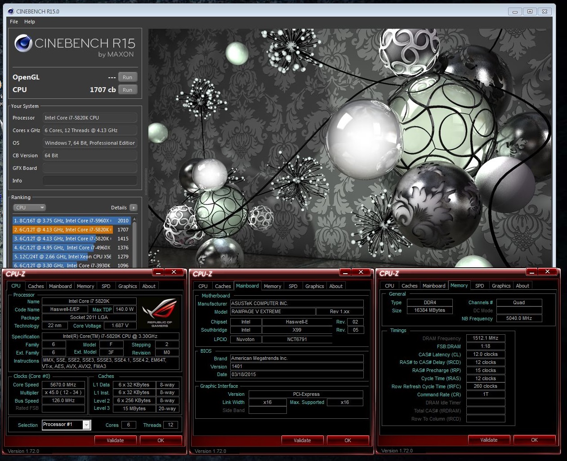Open the File menu in Cinebench
The height and width of the screenshot is (461, 567).
coord(14,22)
